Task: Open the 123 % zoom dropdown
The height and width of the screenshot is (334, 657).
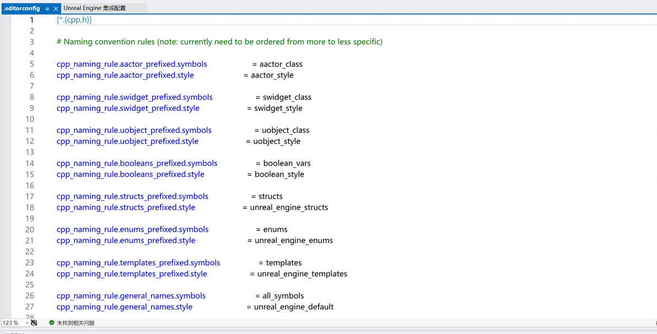Action: [x=27, y=323]
